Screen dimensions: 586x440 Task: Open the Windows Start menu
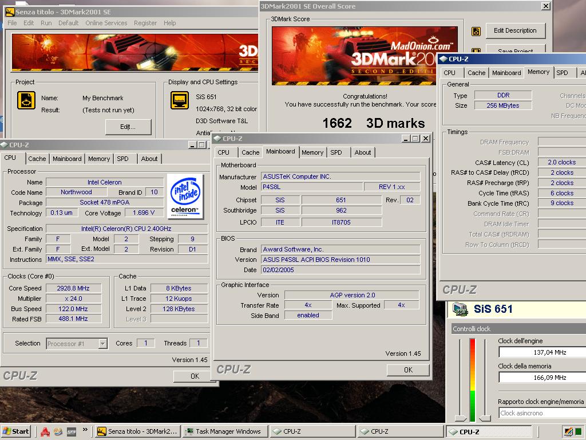[x=15, y=431]
